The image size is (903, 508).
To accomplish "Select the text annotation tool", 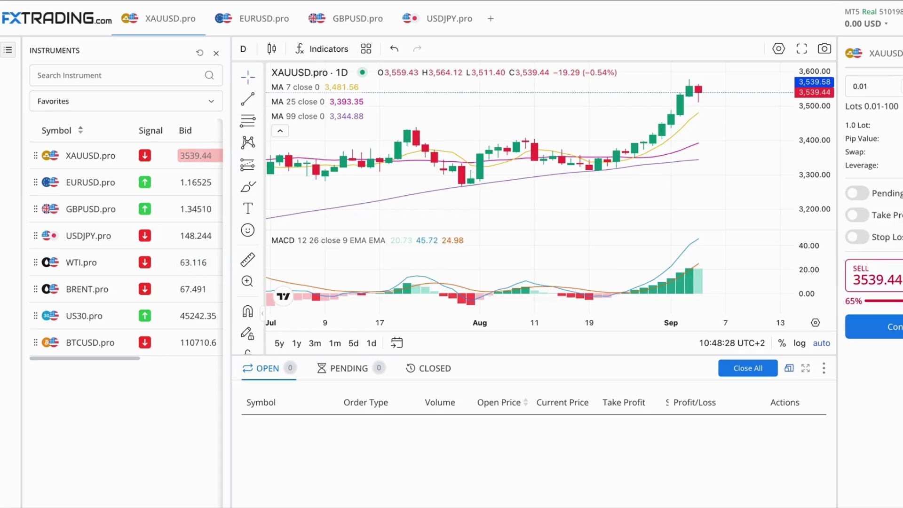I will pyautogui.click(x=248, y=208).
